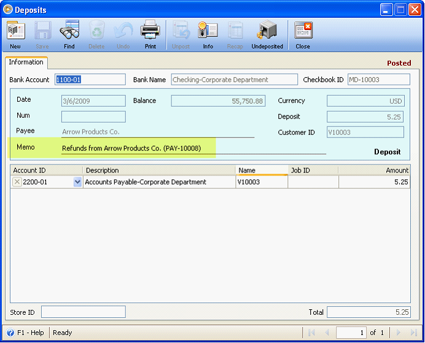Select the Information tab
The width and height of the screenshot is (425, 343).
(x=26, y=62)
